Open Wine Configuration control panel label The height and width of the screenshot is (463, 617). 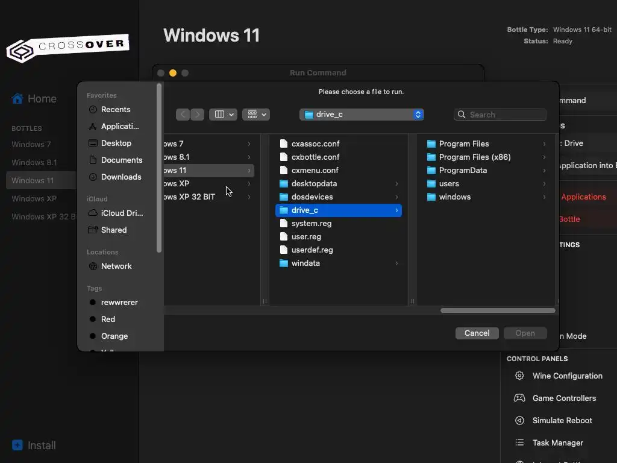[x=568, y=376]
